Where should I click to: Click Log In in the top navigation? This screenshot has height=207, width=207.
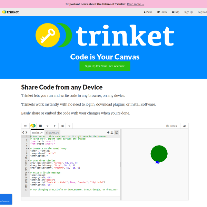tap(202, 12)
